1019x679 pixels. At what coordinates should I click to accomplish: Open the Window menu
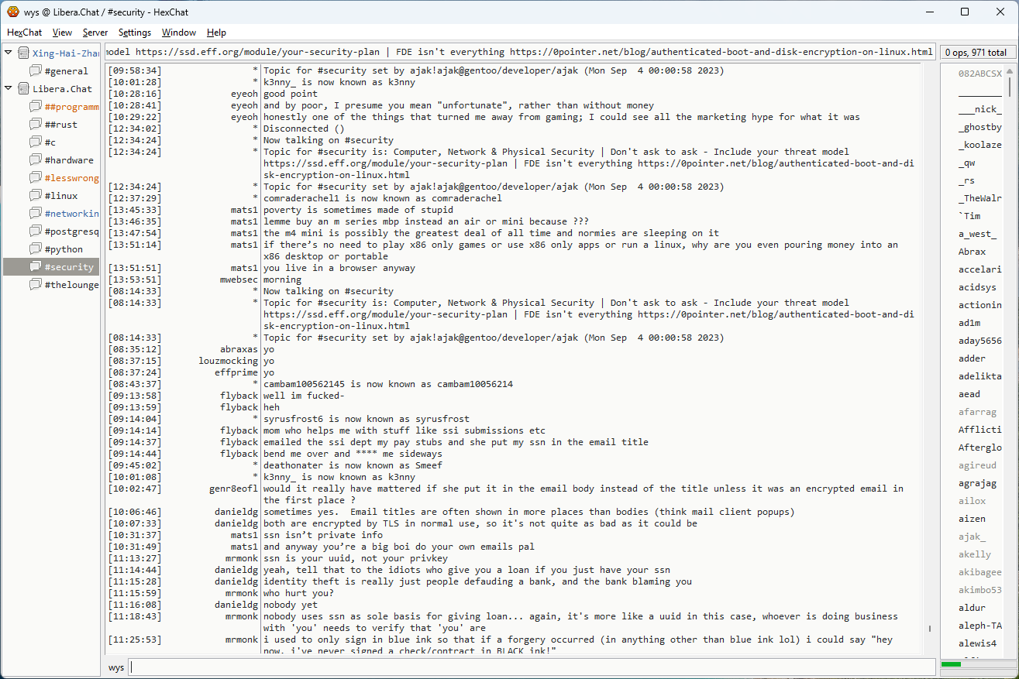pos(179,33)
